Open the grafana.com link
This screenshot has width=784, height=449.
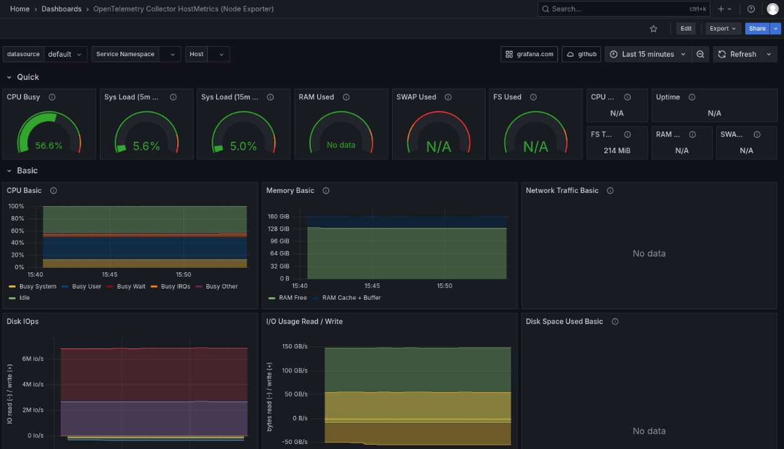tap(529, 54)
